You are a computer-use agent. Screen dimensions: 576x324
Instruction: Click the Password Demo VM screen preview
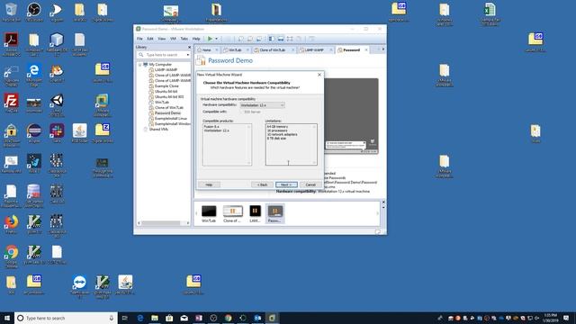point(351,116)
